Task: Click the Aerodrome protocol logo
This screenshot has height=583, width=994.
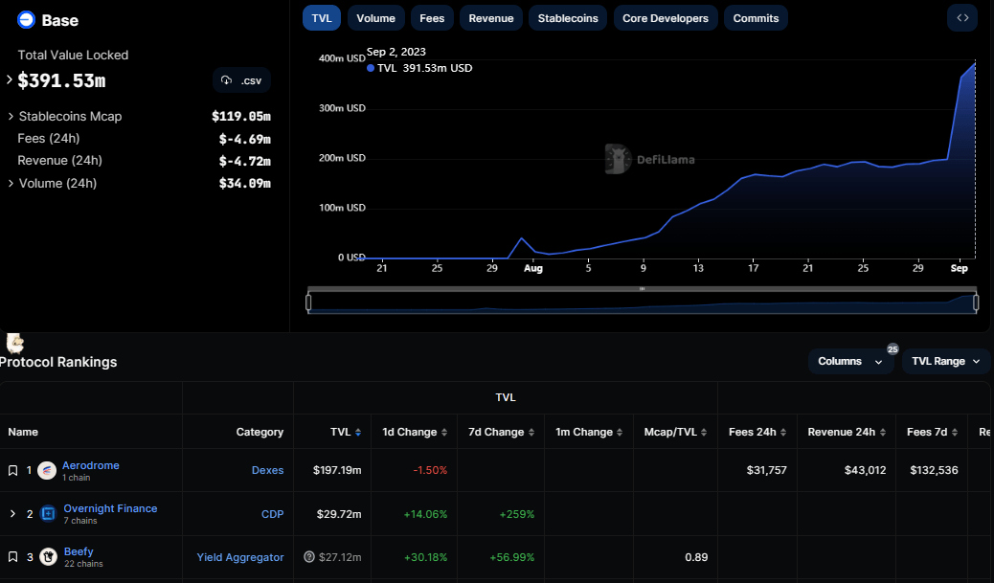Action: [x=47, y=470]
